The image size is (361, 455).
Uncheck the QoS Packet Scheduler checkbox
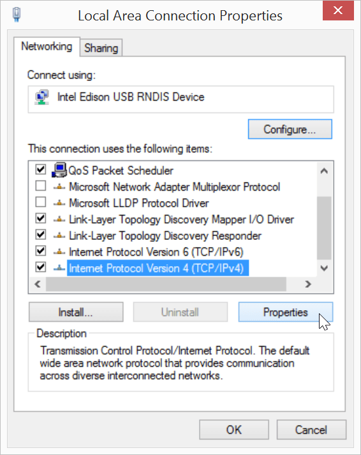pyautogui.click(x=41, y=169)
